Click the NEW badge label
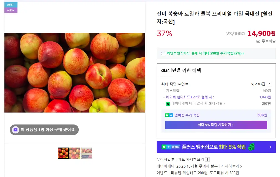 click(x=11, y=10)
